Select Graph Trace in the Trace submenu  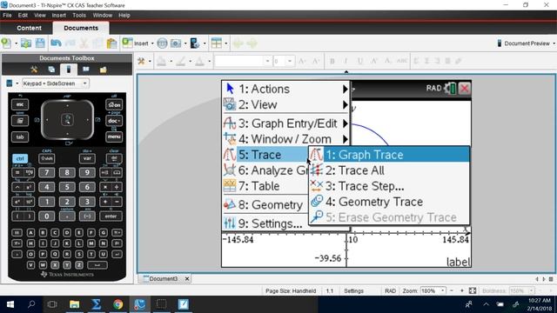389,155
